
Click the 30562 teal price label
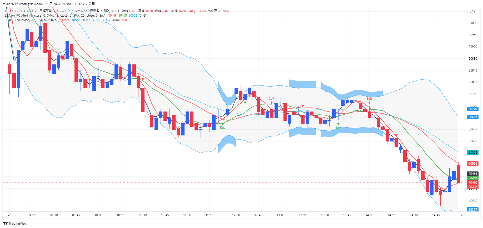[x=473, y=153]
